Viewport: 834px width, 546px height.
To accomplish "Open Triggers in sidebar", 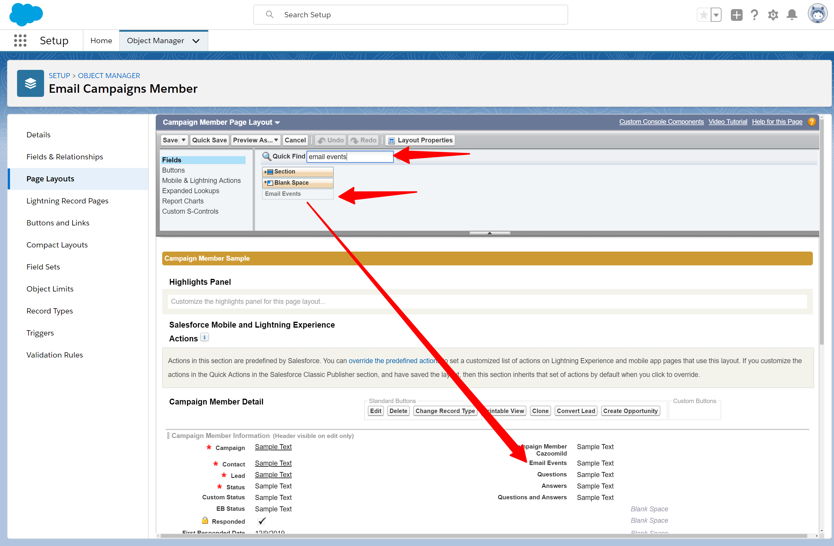I will [40, 333].
